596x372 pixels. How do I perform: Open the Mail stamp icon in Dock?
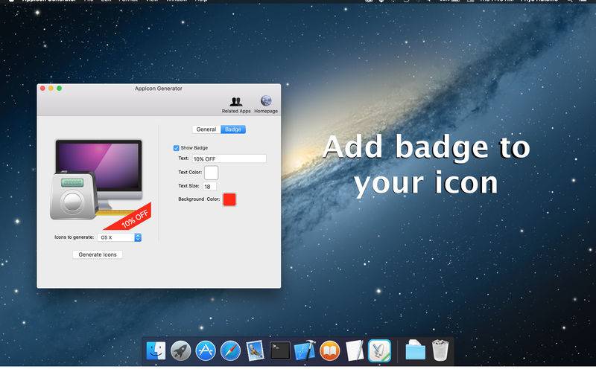(x=256, y=350)
